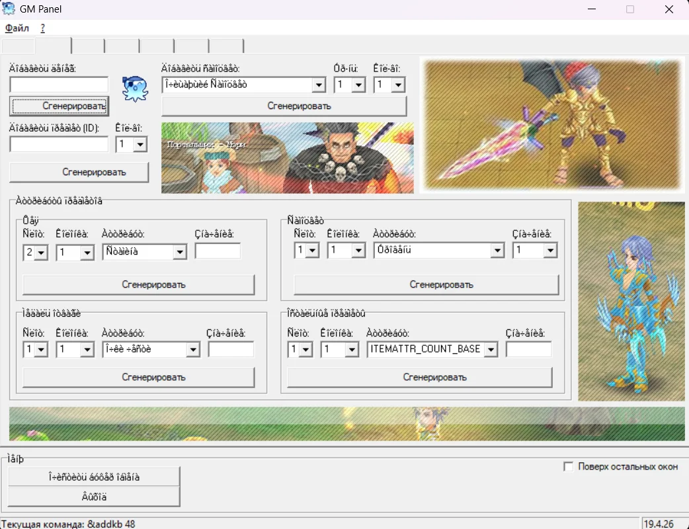Click the blue-haired character image on right
The height and width of the screenshot is (529, 689).
631,301
